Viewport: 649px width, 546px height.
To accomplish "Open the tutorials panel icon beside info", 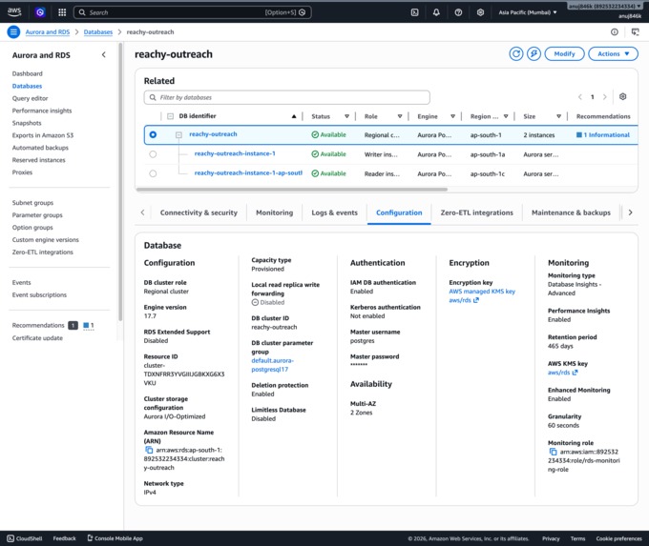I will click(635, 31).
